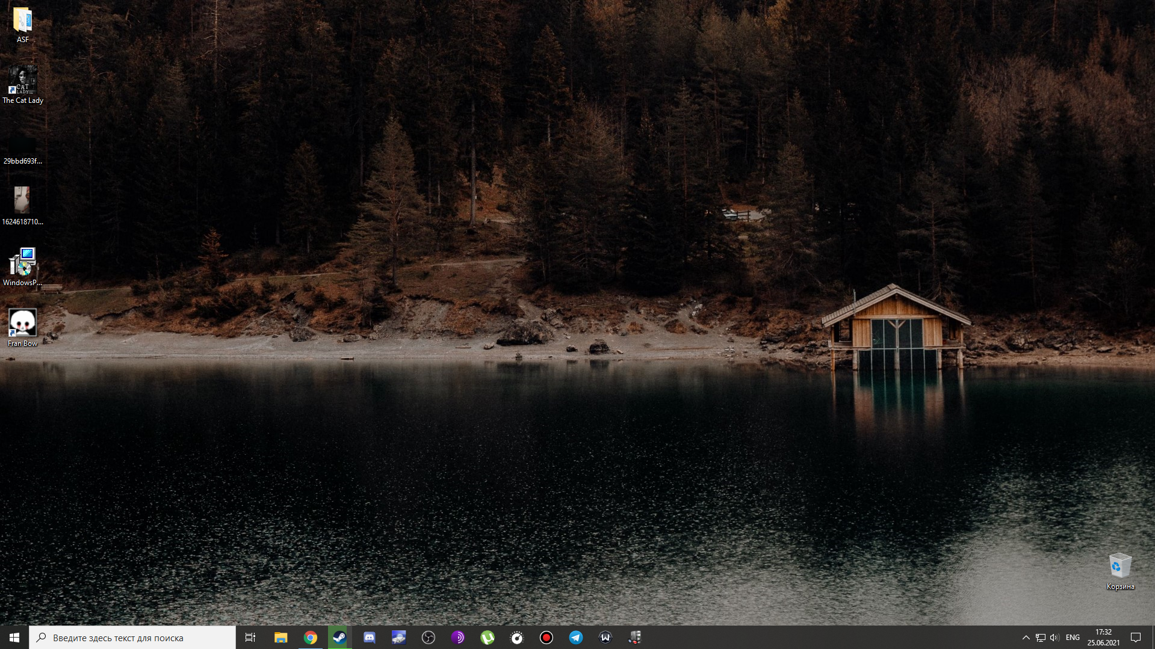Open the ASF folder on the desktop
This screenshot has height=649, width=1155.
pos(22,25)
